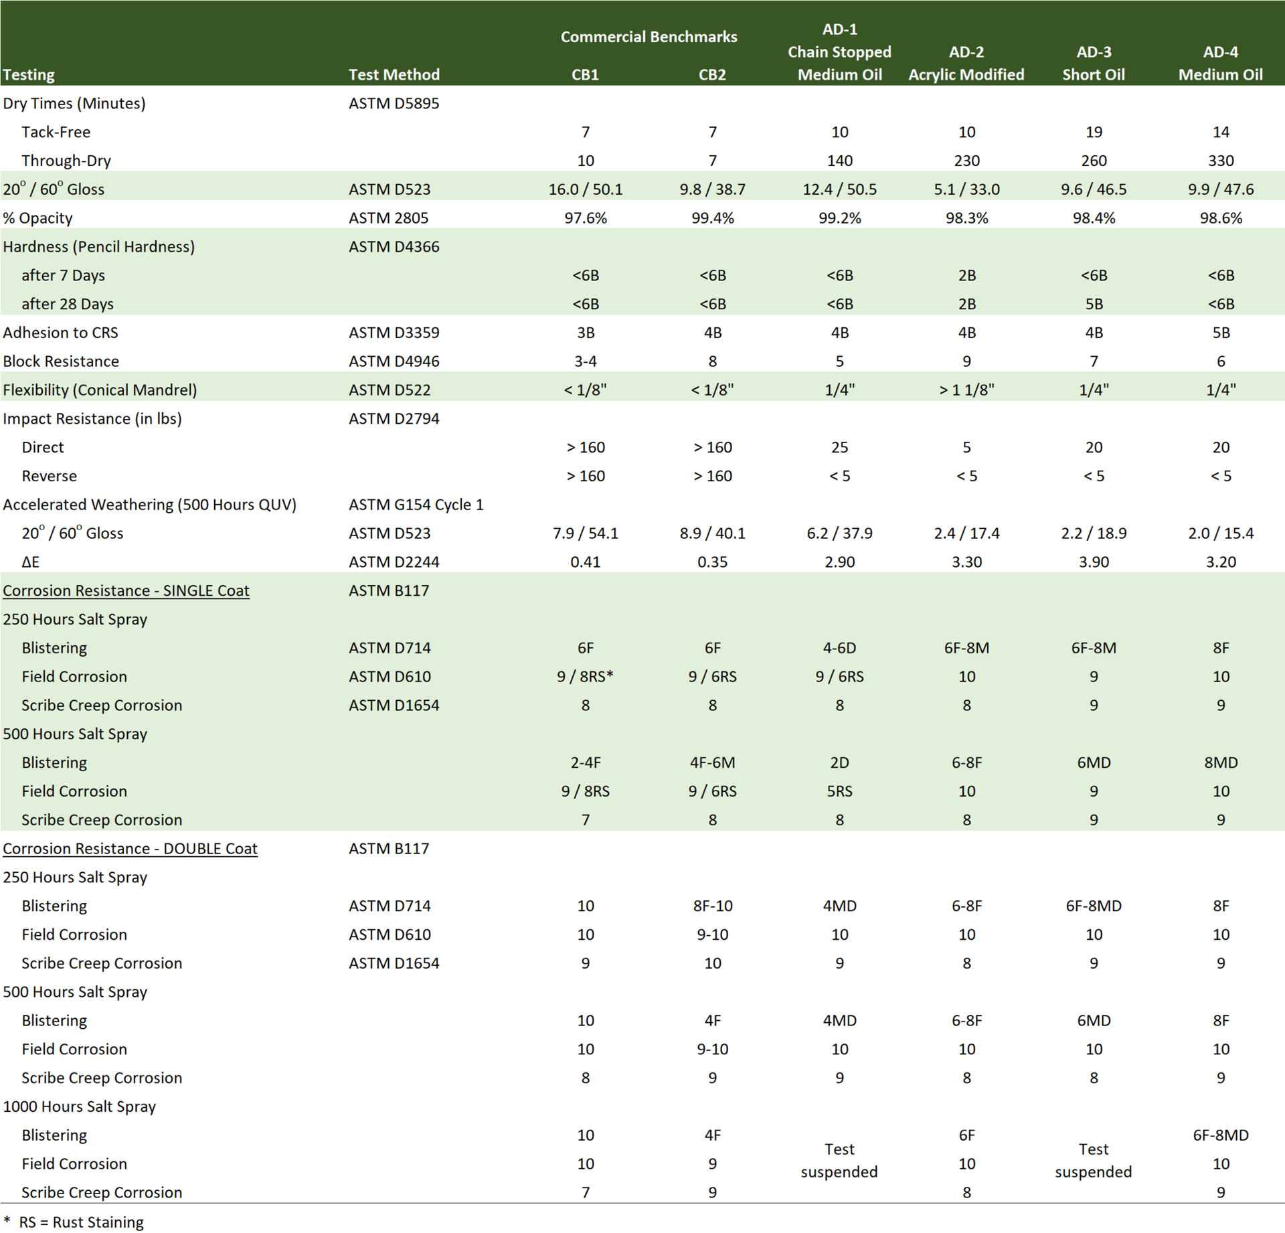Screen dimensions: 1285x1233
Task: Select the 'Adhesion to CRS' row label
Action: point(60,333)
